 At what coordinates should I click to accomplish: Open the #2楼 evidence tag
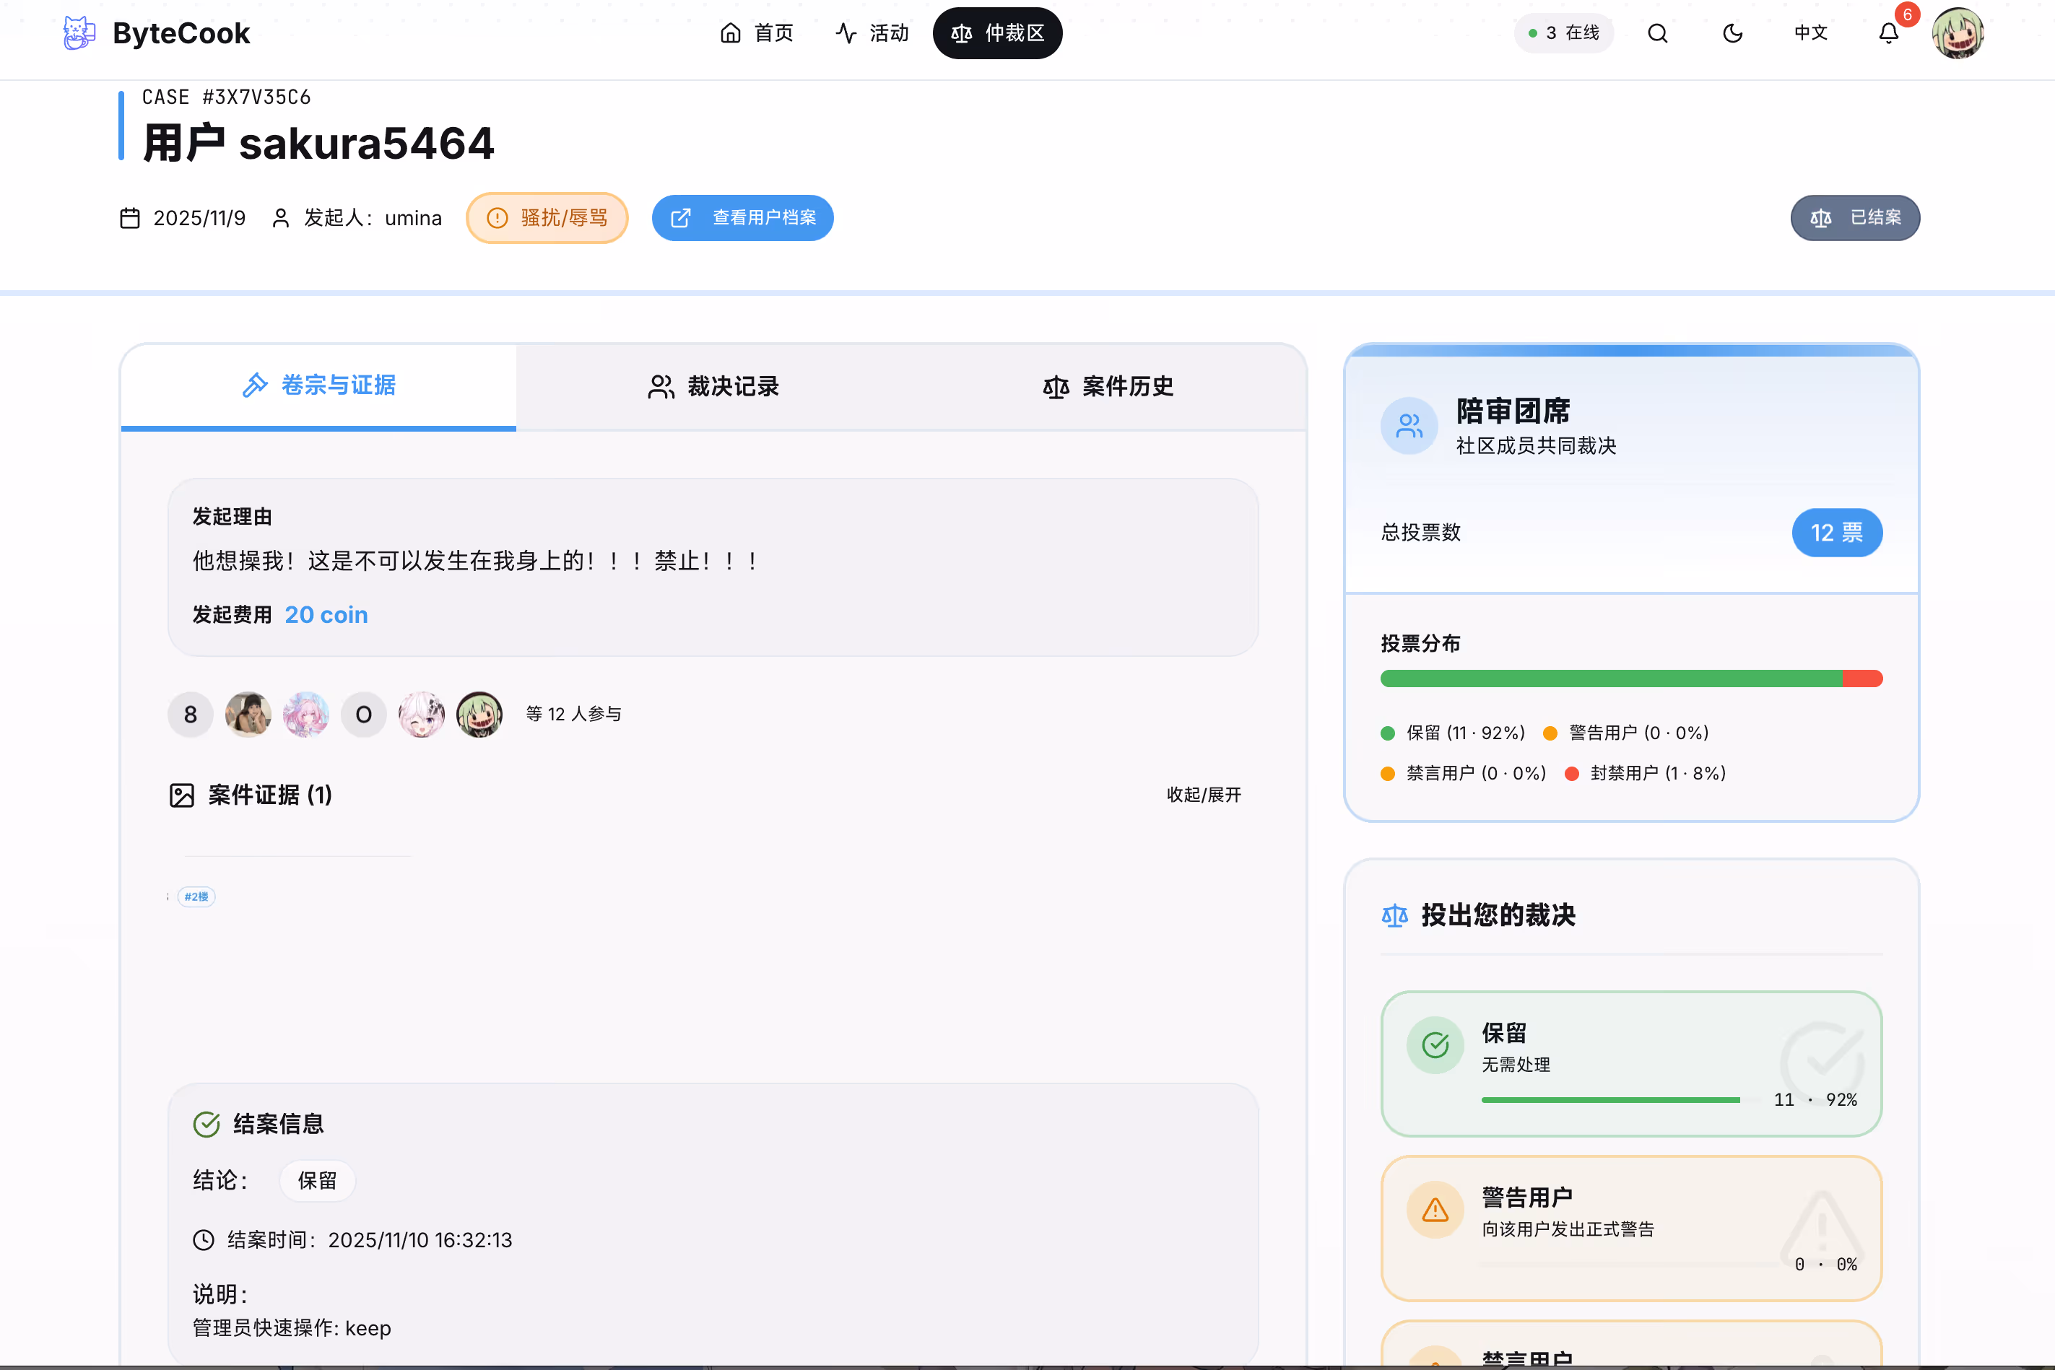196,896
